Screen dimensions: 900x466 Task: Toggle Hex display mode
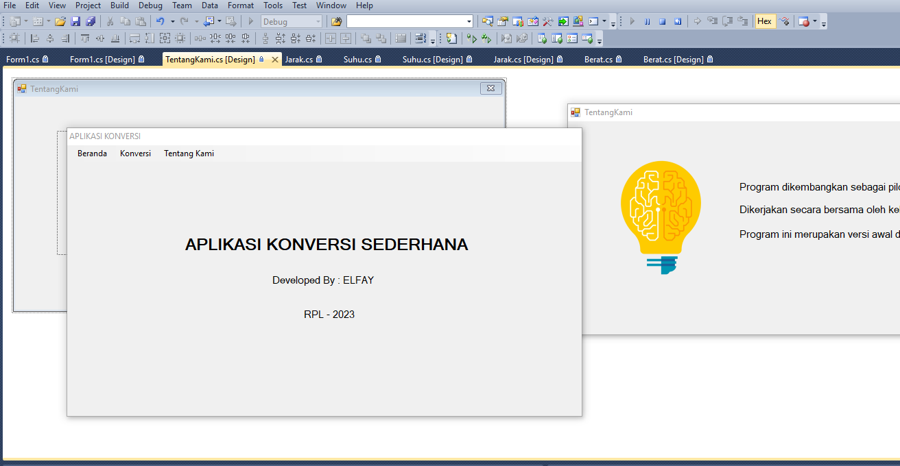(764, 21)
